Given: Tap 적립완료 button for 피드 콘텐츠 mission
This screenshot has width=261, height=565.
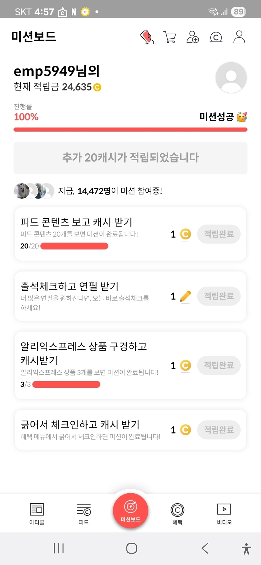Looking at the screenshot, I should click(219, 234).
